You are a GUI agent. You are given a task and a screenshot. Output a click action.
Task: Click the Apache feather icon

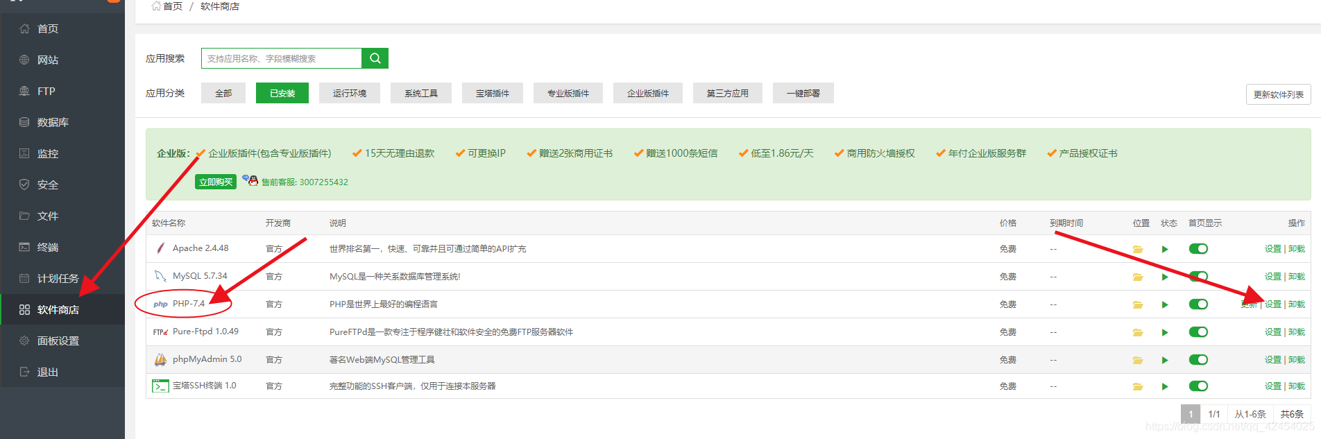pos(161,248)
